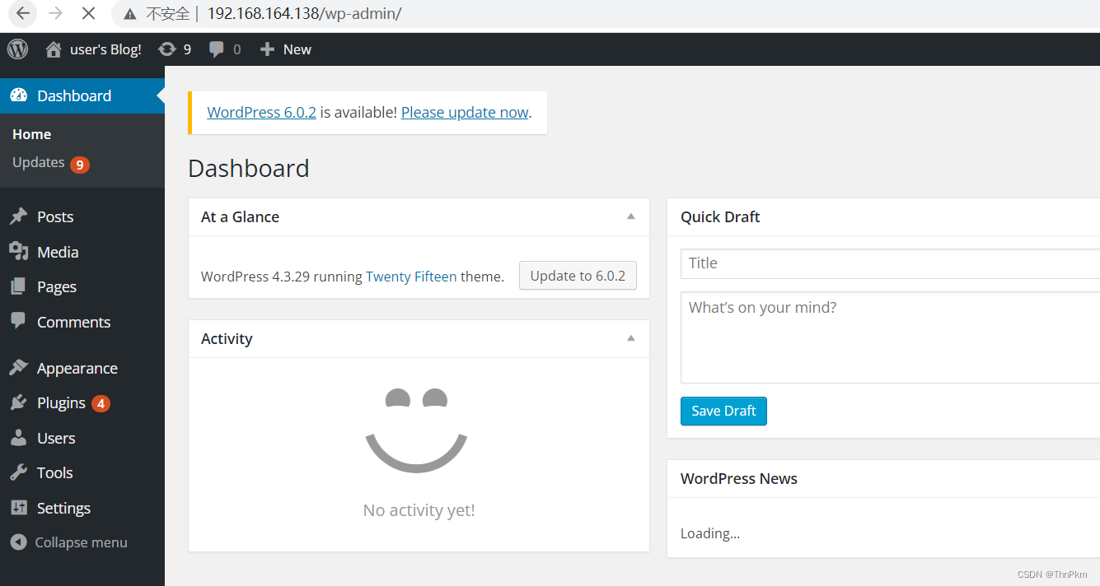Focus the Quick Draft Title field
This screenshot has width=1100, height=586.
click(x=890, y=263)
